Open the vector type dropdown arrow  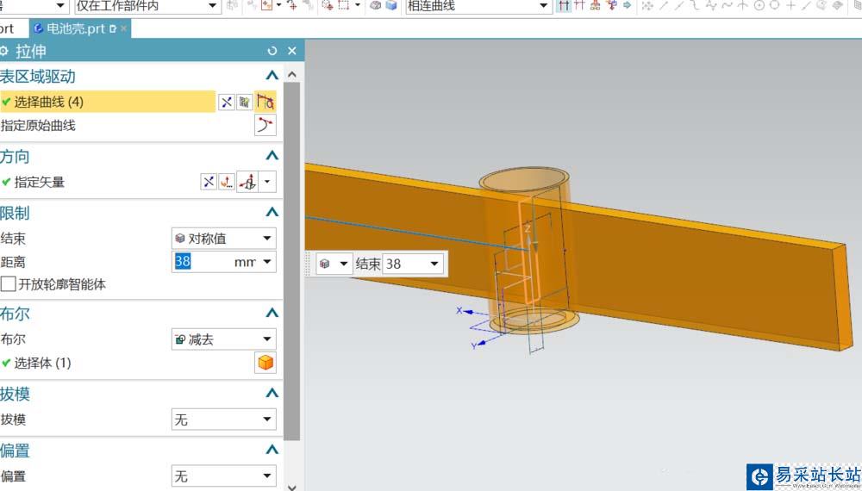(267, 182)
